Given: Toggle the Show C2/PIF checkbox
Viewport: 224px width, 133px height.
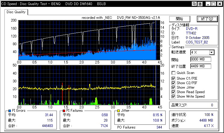Looking at the screenshot, I should [173, 83].
